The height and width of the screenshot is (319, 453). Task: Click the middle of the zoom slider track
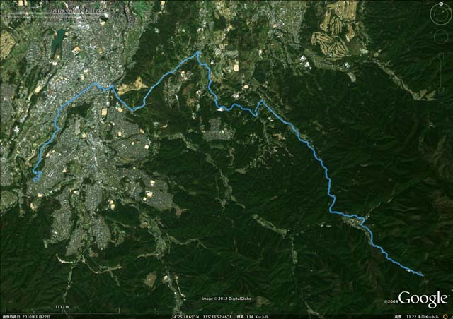click(x=441, y=73)
